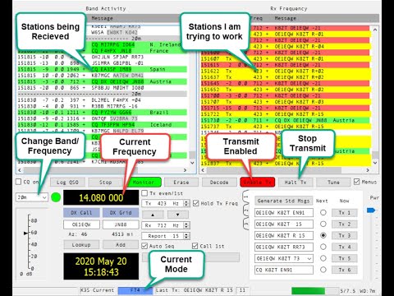Click the Tx 4 message field OE1EQW K8ZT RR73
Image resolution: width=394 pixels, height=296 pixels.
(x=284, y=247)
